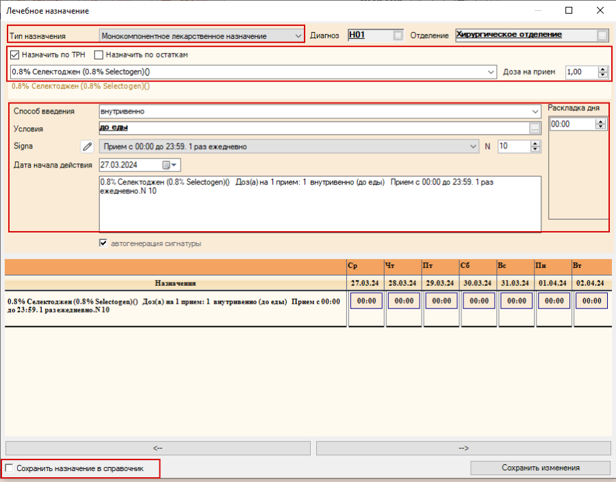This screenshot has height=482, width=616.
Task: Click the '-->' next week button
Action: 463,448
